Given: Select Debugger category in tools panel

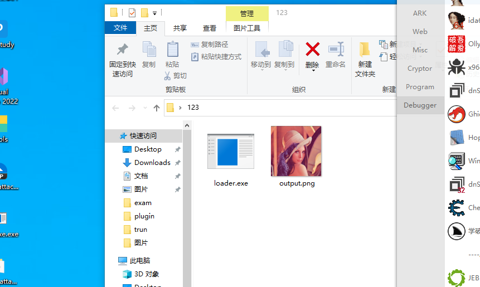Looking at the screenshot, I should tap(420, 105).
